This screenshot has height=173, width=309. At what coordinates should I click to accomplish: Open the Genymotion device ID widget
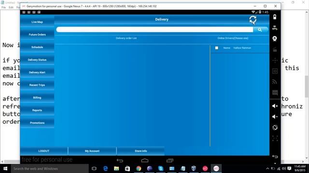pyautogui.click(x=275, y=71)
